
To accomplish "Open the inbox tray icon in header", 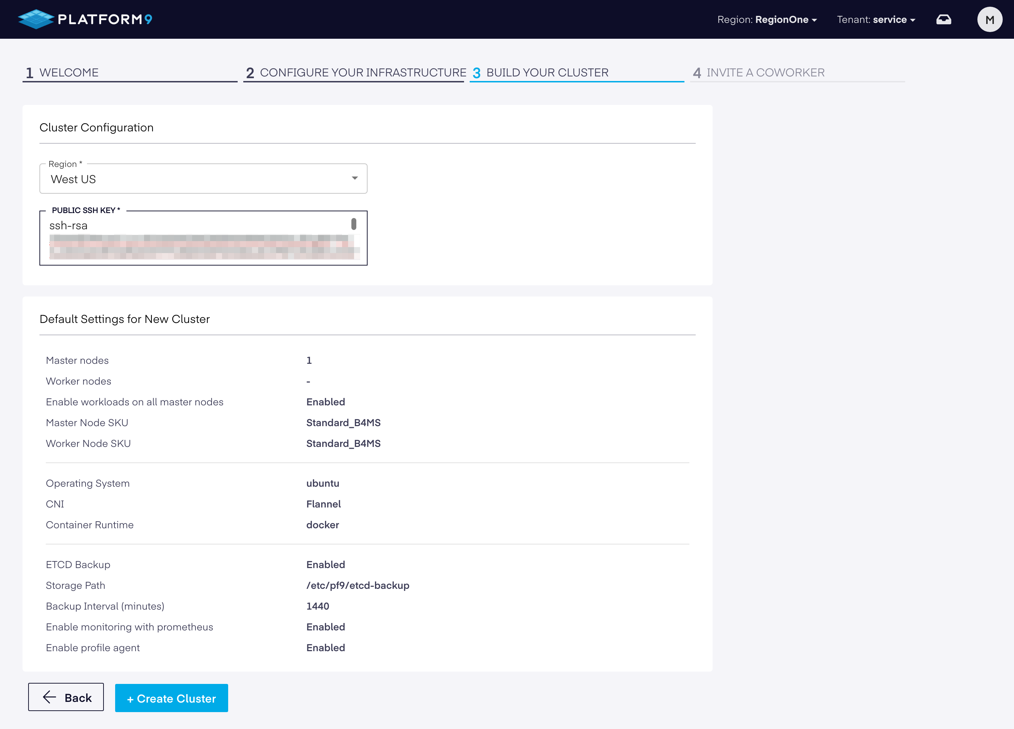I will (x=943, y=20).
